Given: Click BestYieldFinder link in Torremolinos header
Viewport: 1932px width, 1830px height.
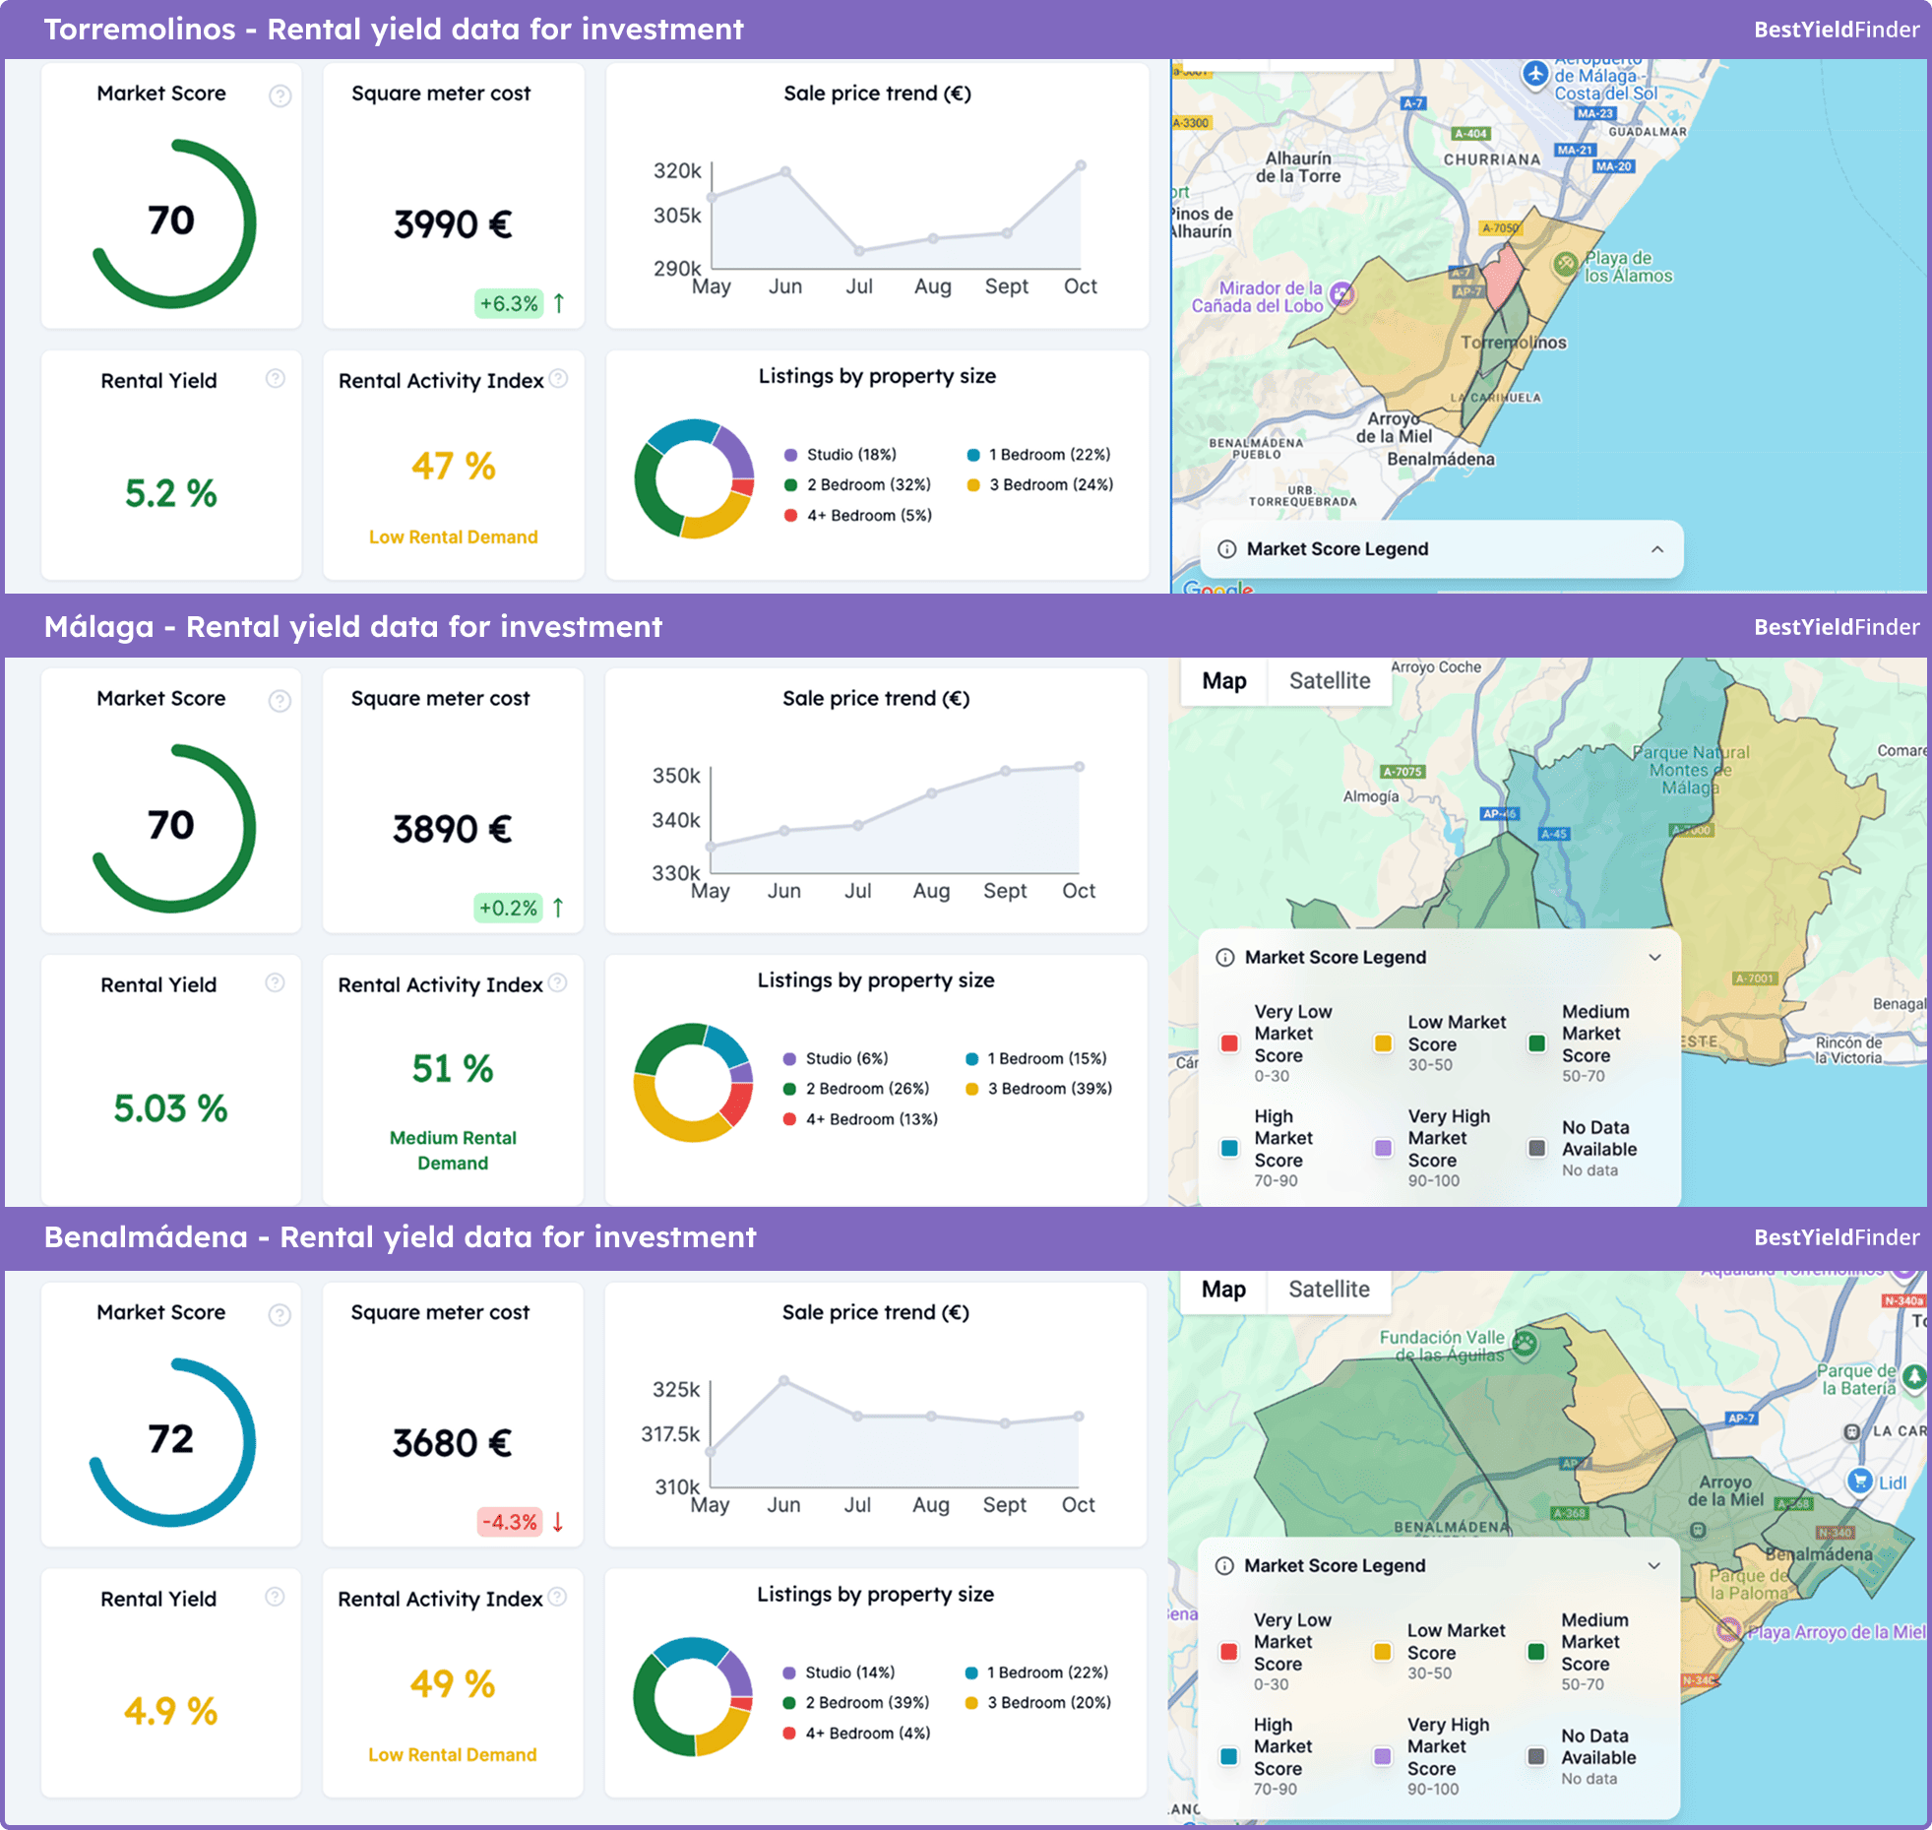Looking at the screenshot, I should (1837, 30).
